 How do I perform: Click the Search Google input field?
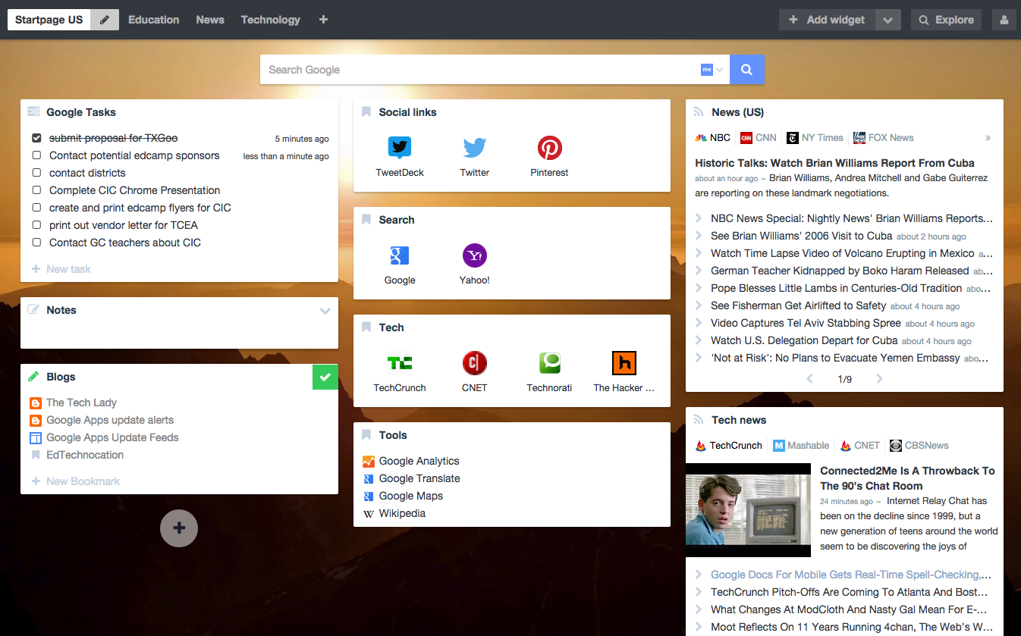(479, 70)
